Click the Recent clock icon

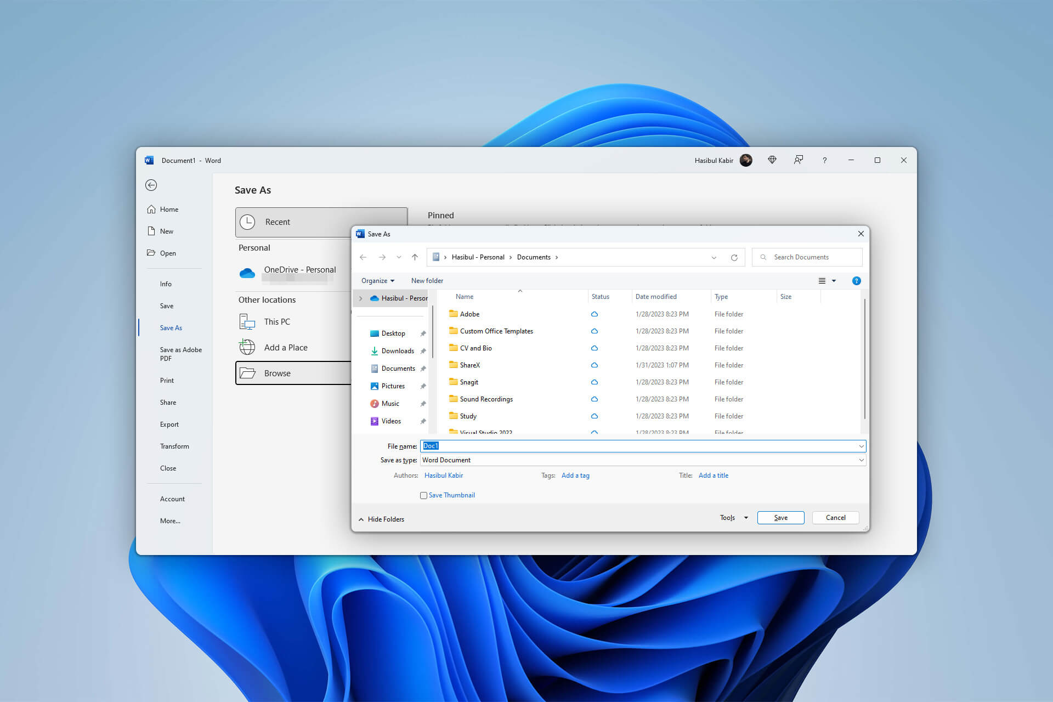point(247,222)
